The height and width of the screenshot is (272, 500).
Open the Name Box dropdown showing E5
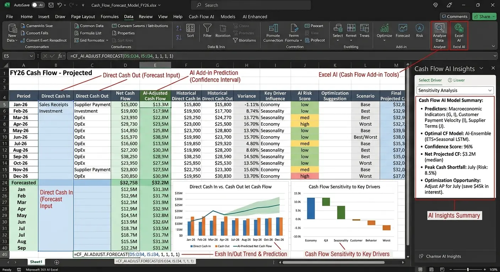[32, 56]
